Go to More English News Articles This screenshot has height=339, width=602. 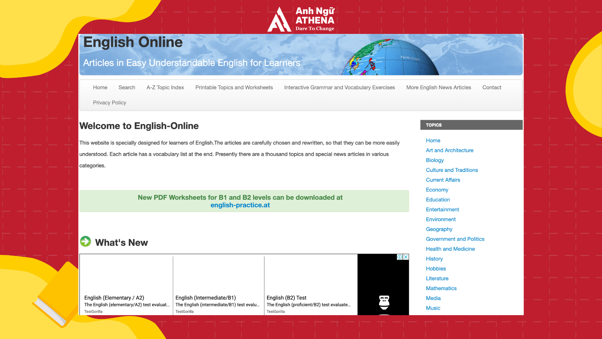tap(439, 87)
